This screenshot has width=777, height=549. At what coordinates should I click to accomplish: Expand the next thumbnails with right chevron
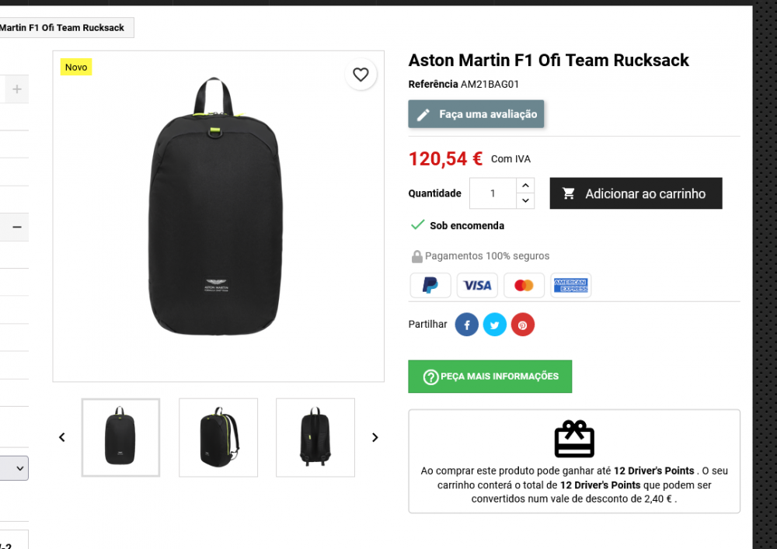pyautogui.click(x=375, y=437)
